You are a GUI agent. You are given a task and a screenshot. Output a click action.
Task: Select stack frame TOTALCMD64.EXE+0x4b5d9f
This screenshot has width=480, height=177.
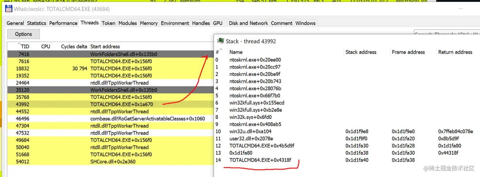coord(347,146)
